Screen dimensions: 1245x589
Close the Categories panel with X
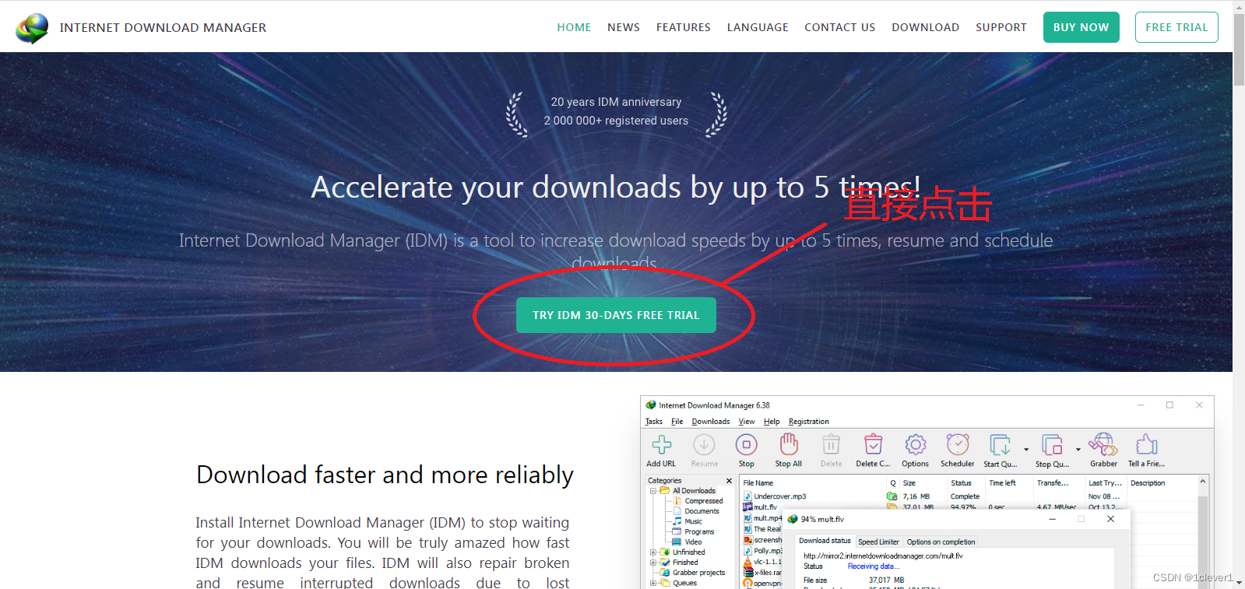729,481
